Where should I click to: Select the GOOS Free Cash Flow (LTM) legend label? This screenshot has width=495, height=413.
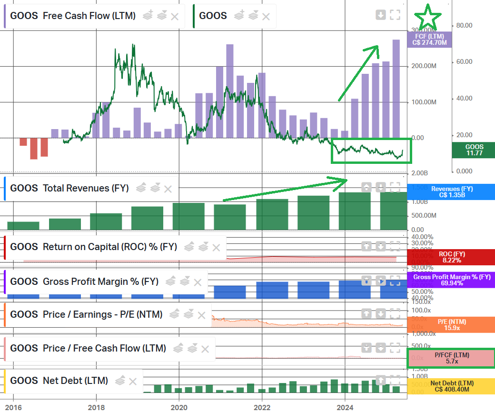(73, 16)
